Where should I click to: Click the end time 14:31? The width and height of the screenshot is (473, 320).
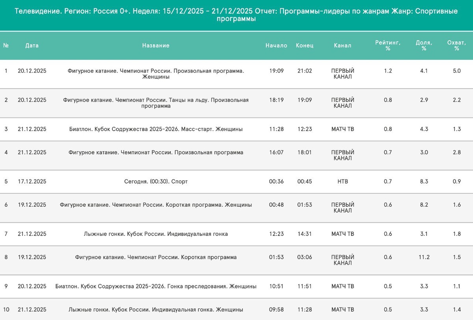pyautogui.click(x=305, y=234)
